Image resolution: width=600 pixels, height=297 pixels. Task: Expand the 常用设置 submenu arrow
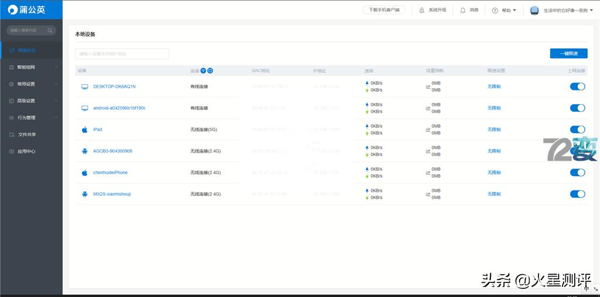point(57,84)
